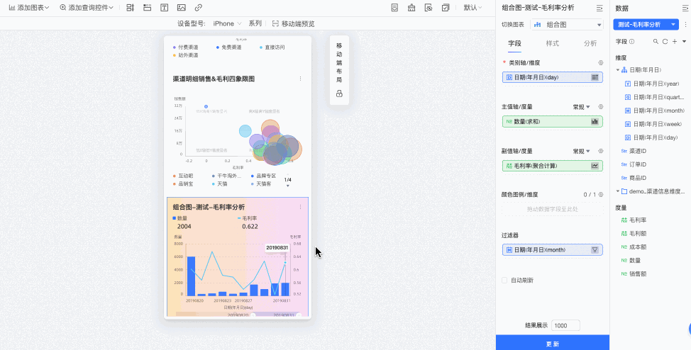Collapse the chart config panel via header icon
The image size is (691, 350).
599,8
